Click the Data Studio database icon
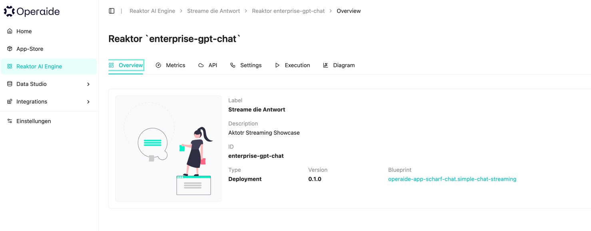The image size is (591, 231). (10, 84)
